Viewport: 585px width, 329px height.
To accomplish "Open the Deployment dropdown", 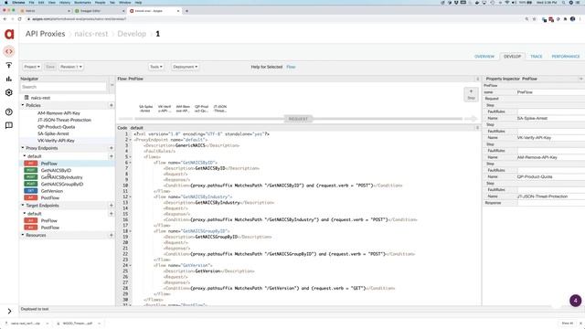I will [185, 67].
